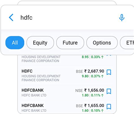Select the 0.37% change indicator arrow
134x114 pixels.
coord(102,76)
